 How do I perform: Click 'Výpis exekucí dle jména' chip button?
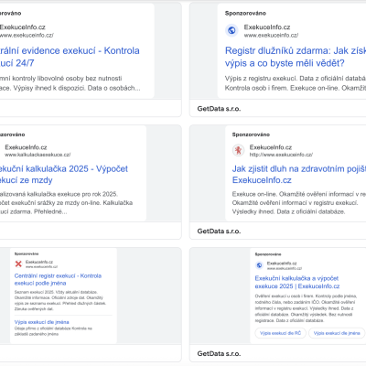point(337,333)
